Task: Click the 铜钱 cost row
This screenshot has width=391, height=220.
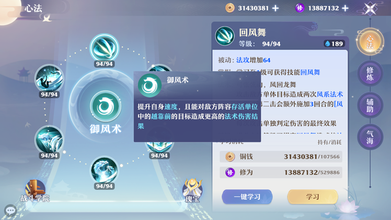Action: tap(281, 156)
